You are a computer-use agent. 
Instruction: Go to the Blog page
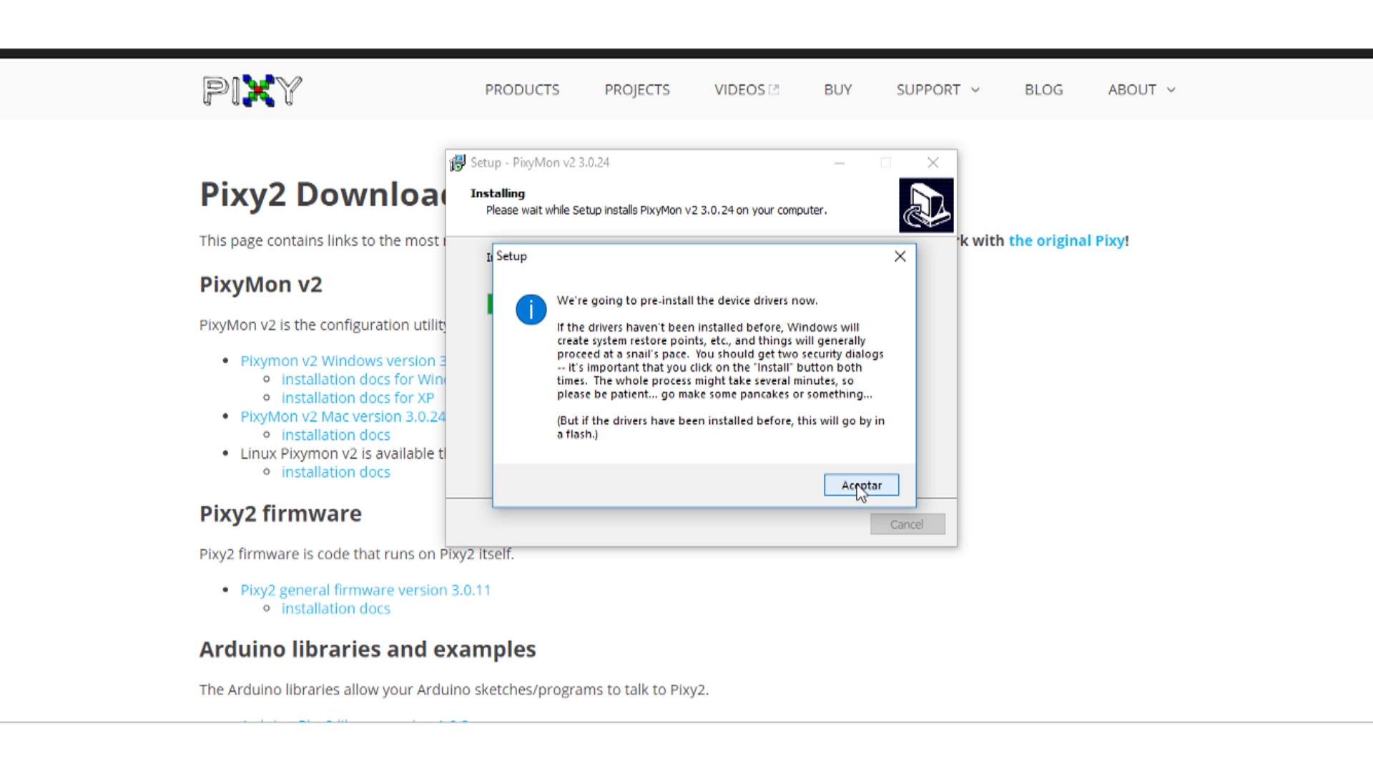pyautogui.click(x=1043, y=90)
